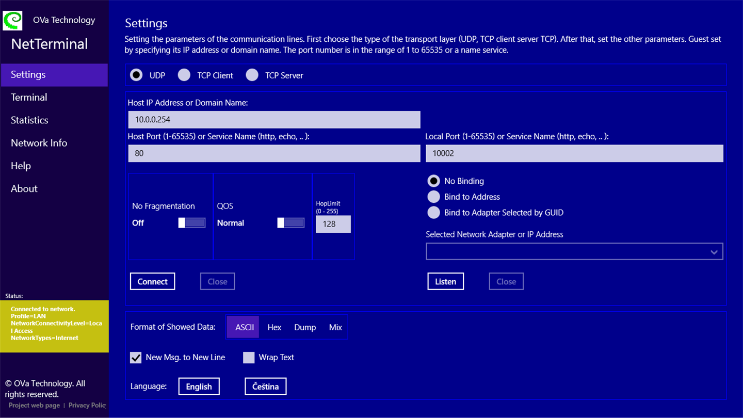Viewport: 743px width, 418px height.
Task: Click the Listen button
Action: [446, 282]
